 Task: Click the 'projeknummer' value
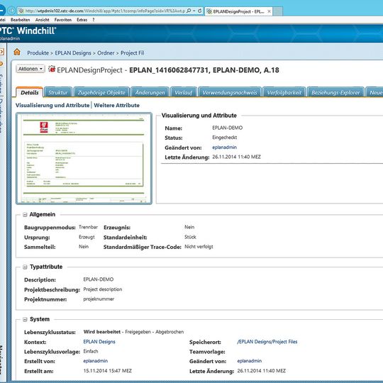pos(99,299)
